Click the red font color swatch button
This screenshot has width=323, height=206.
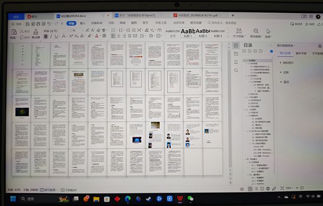[96, 36]
